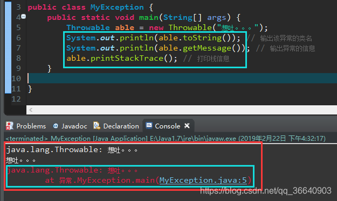Collapse the main method fold marker

pos(24,16)
